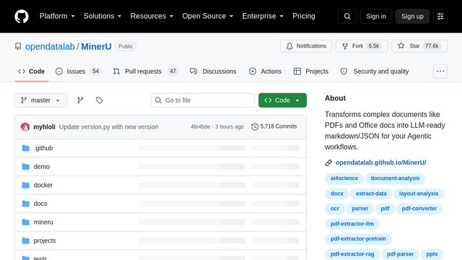Select the pdf-parser topic tag

point(400,254)
